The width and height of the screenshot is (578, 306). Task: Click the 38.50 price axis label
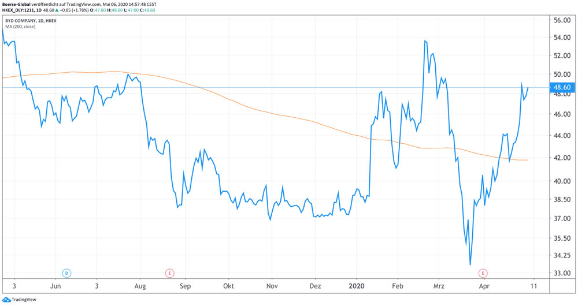click(562, 199)
